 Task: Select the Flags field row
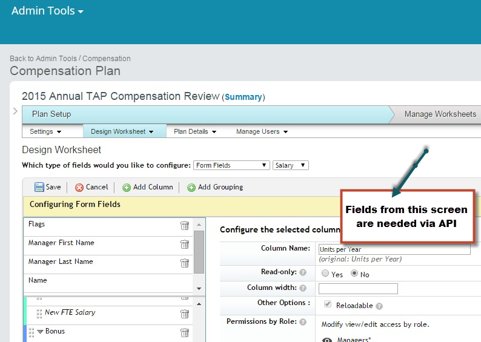pos(108,227)
